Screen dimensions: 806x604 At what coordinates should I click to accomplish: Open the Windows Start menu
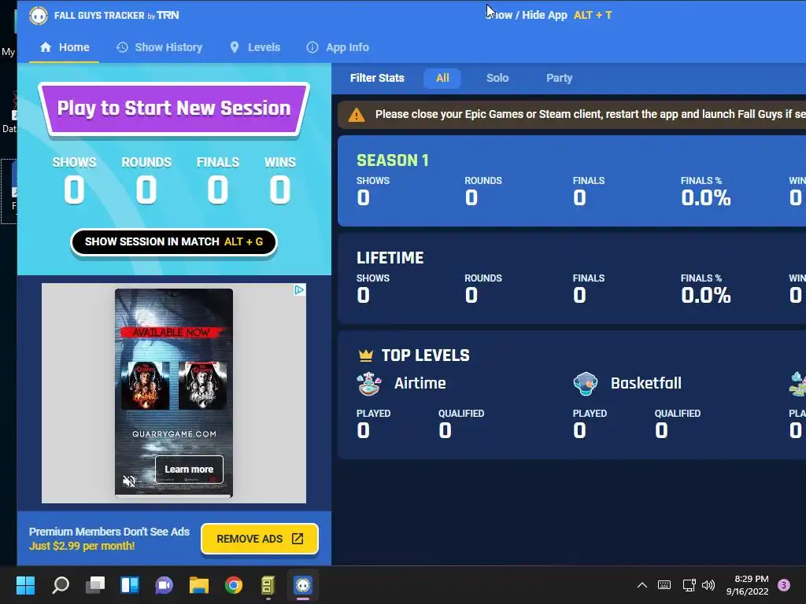pos(25,585)
